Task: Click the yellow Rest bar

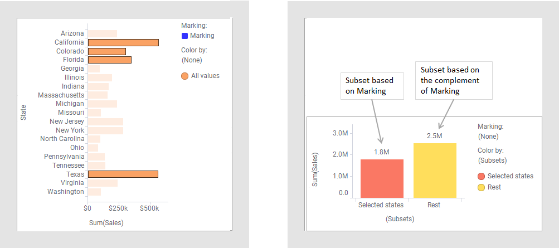Action: coord(434,171)
